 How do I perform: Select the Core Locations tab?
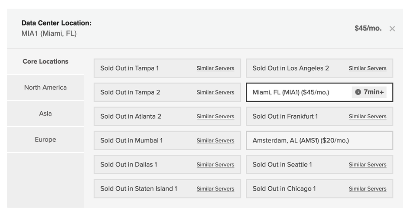point(46,62)
